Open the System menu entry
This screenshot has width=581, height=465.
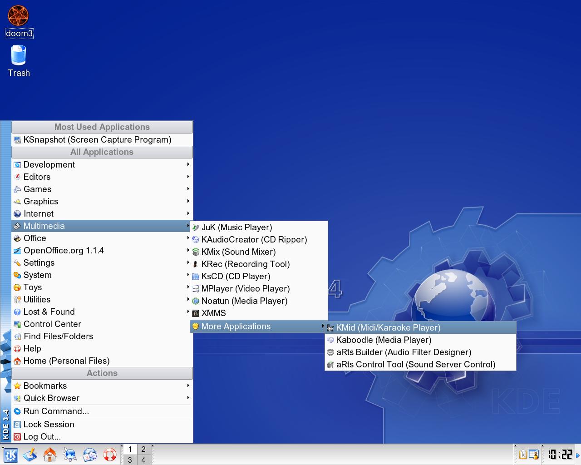click(102, 275)
